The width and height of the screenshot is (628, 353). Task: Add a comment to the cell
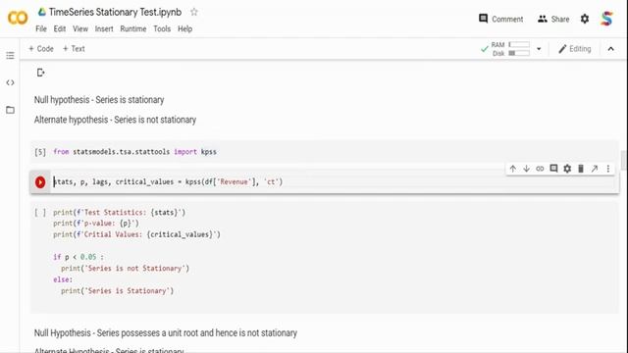[553, 169]
